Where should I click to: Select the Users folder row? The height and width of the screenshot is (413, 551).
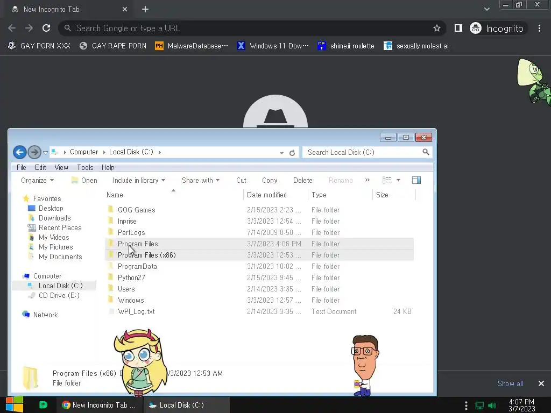tap(259, 289)
